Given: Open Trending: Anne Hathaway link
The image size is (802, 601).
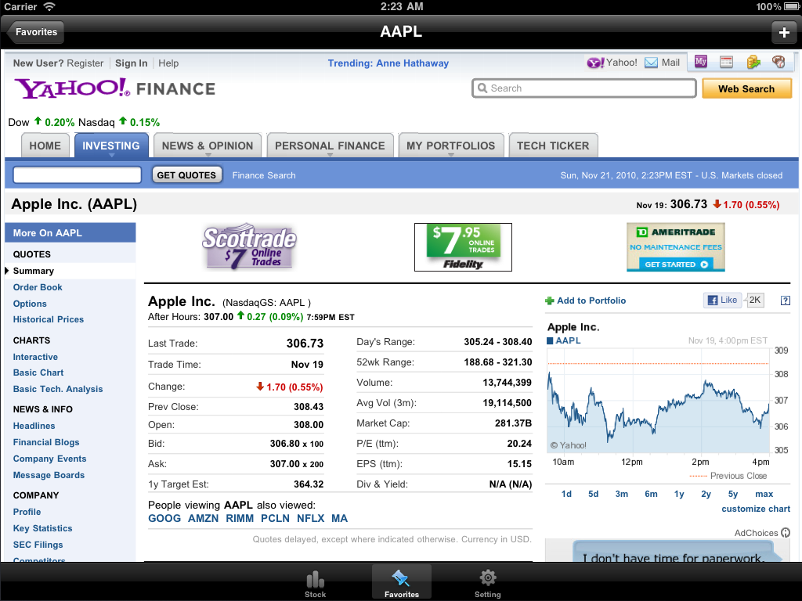Looking at the screenshot, I should tap(388, 63).
